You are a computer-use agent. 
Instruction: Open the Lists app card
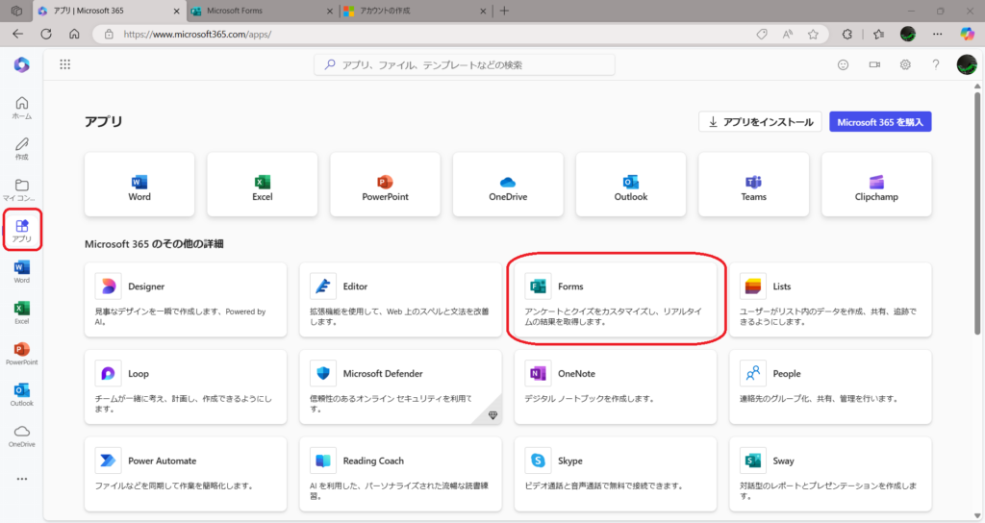(830, 300)
